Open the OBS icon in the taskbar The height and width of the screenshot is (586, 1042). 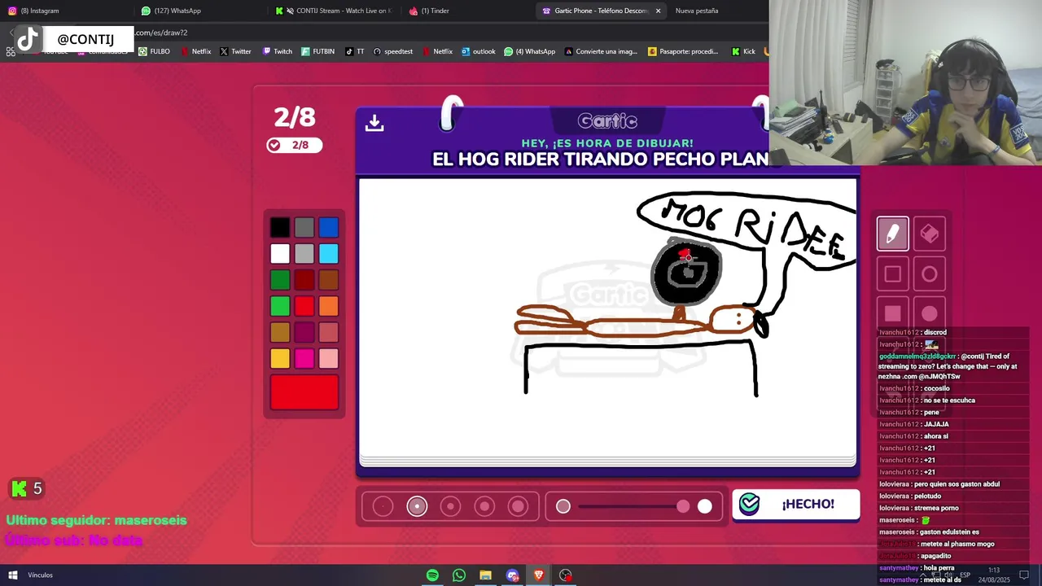pos(566,575)
